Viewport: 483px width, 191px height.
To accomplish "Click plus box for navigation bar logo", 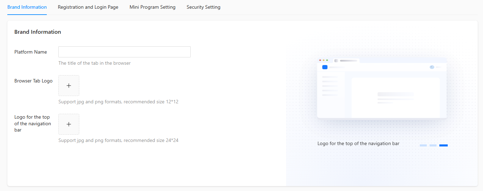I will (69, 124).
